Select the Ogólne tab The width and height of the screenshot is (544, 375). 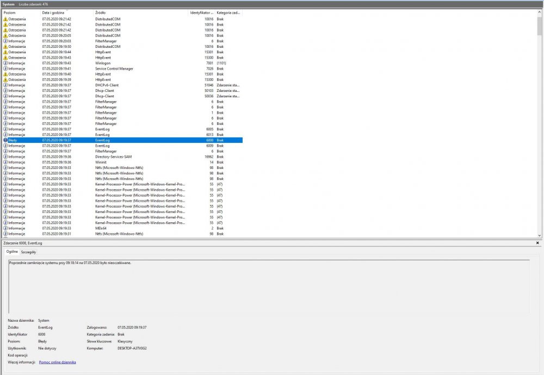tap(12, 252)
